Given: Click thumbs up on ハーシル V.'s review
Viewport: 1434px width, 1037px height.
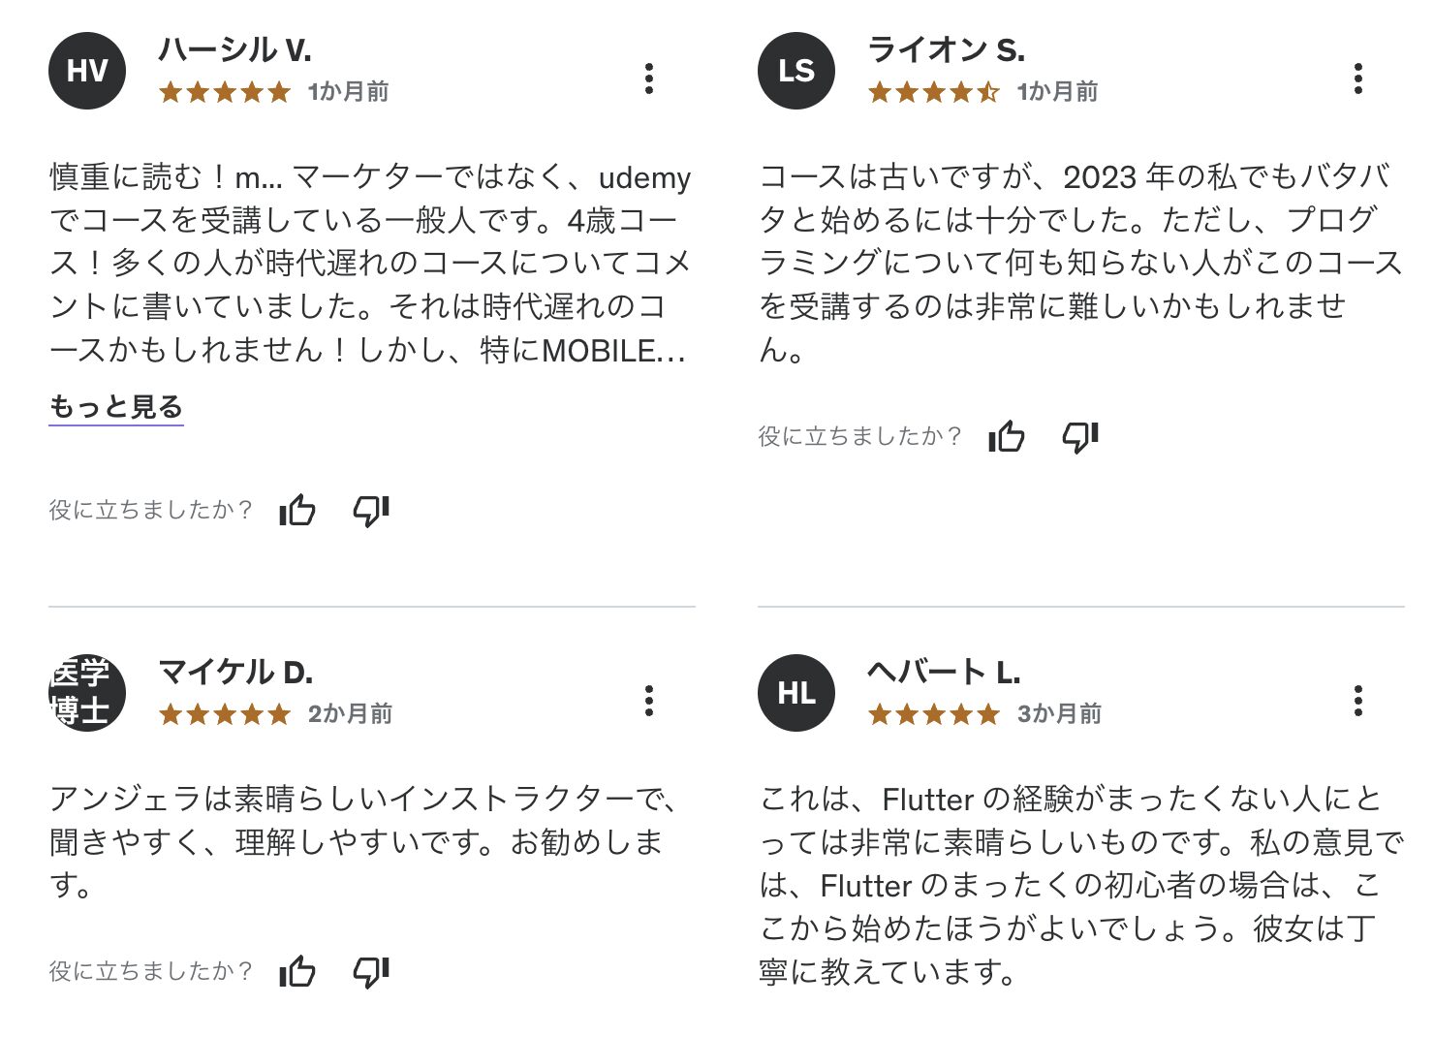Looking at the screenshot, I should coord(298,511).
